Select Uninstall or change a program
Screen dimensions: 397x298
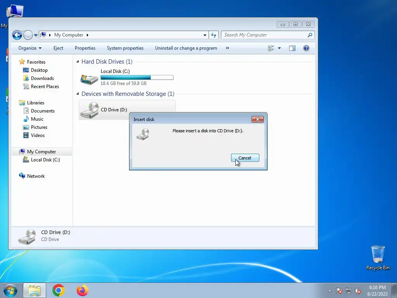coord(186,48)
